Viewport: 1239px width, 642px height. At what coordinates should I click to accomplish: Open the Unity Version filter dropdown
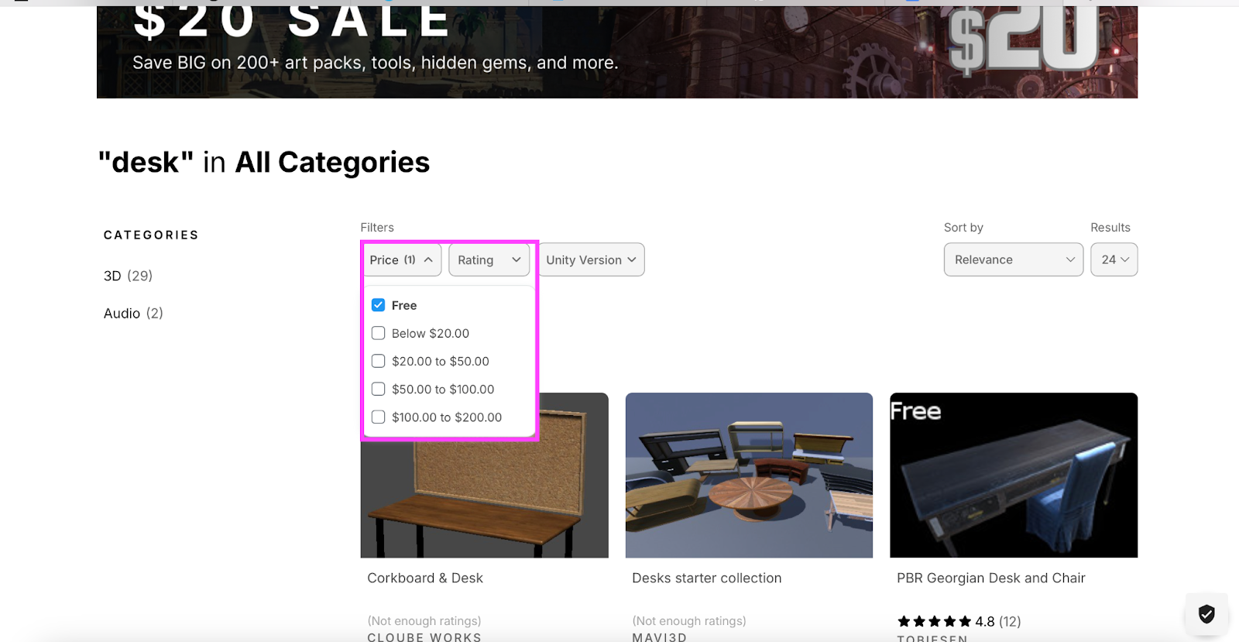pyautogui.click(x=592, y=259)
